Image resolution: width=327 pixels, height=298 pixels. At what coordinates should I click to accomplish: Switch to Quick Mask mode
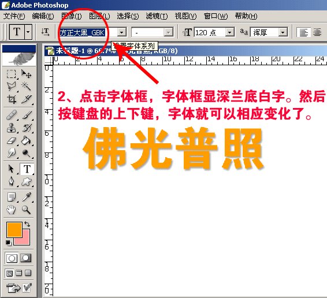pyautogui.click(x=25, y=258)
